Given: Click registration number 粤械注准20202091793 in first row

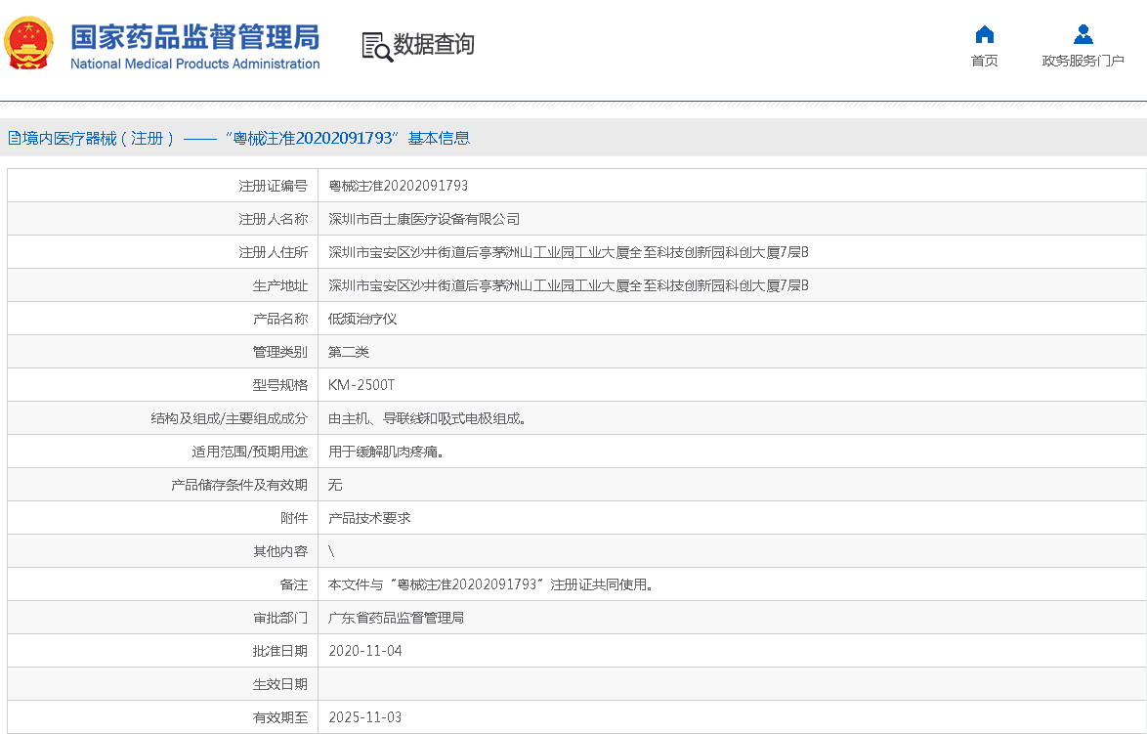Looking at the screenshot, I should point(398,186).
